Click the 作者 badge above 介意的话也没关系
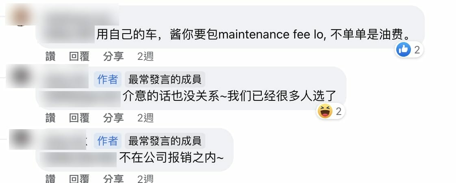Image resolution: width=456 pixels, height=183 pixels. (108, 79)
